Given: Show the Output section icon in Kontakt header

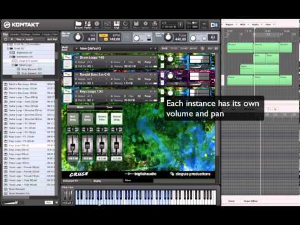Looking at the screenshot, I should coord(107,24).
